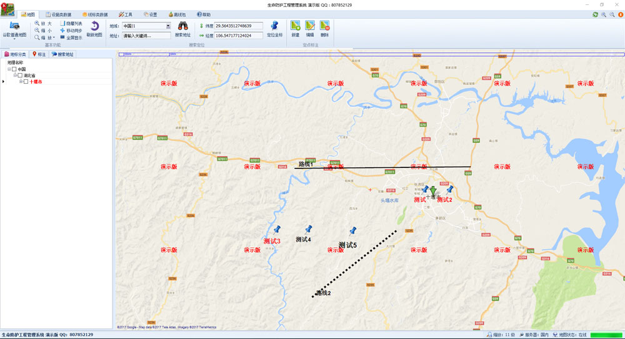Toggle the 十堰市 checkbox
This screenshot has height=339, width=625.
pos(26,82)
